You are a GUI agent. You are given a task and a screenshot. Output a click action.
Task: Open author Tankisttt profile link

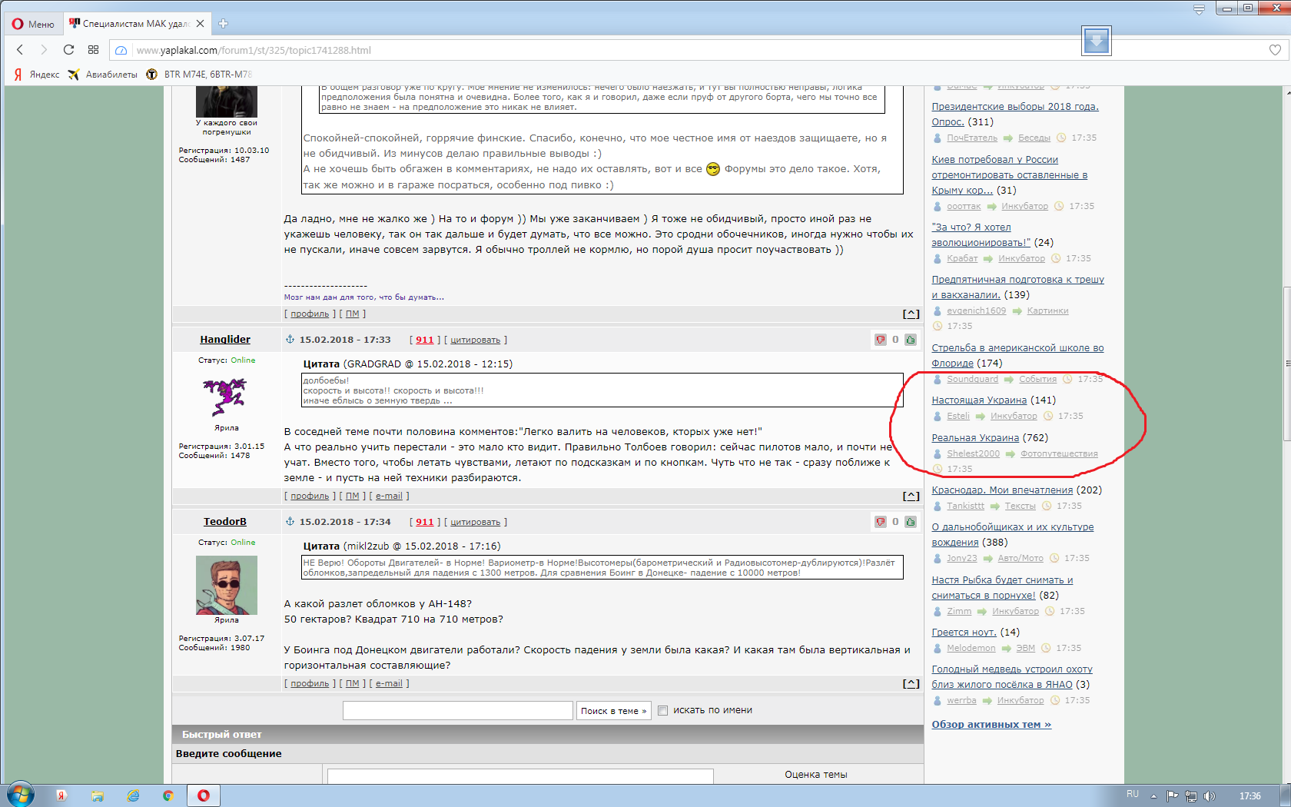click(x=965, y=506)
